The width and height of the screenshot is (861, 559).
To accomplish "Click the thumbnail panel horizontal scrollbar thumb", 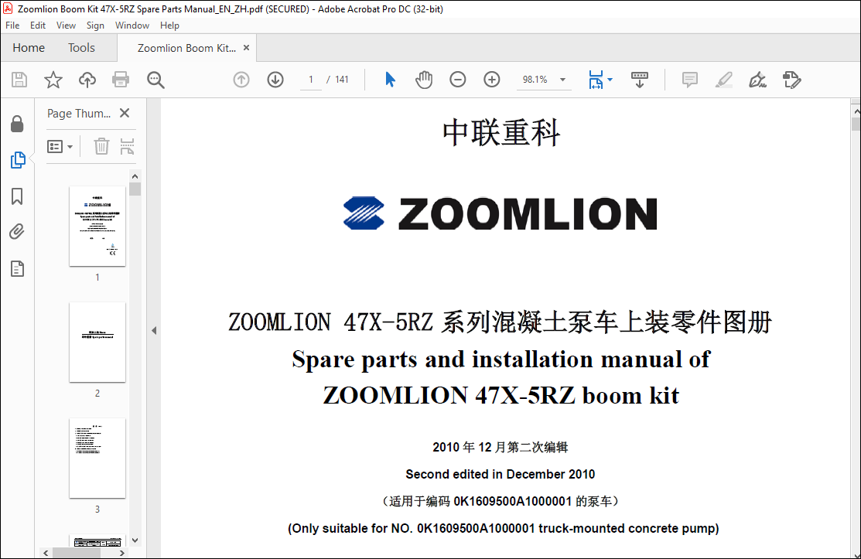I will (77, 553).
